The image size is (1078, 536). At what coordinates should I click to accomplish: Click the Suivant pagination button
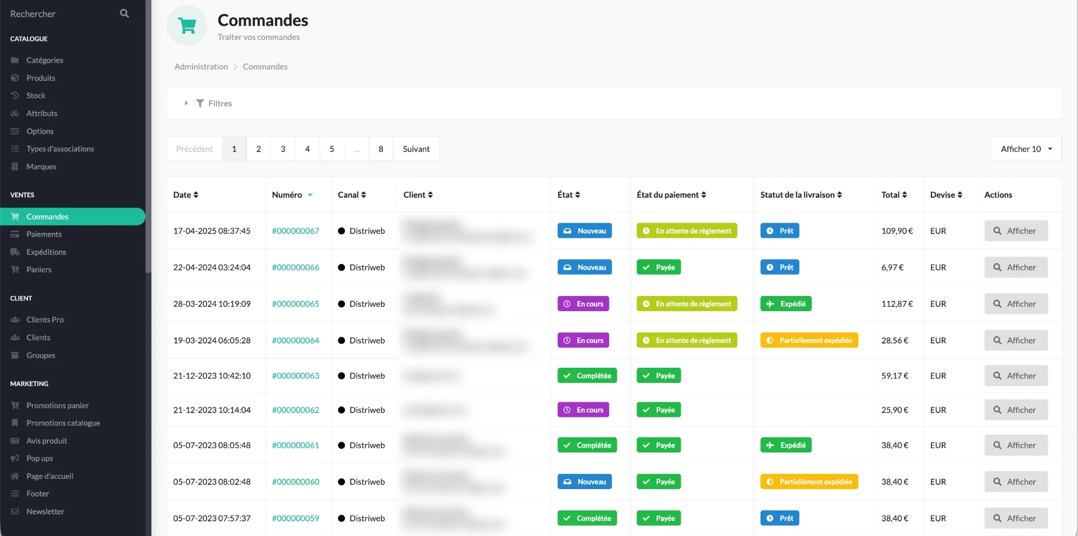(416, 149)
